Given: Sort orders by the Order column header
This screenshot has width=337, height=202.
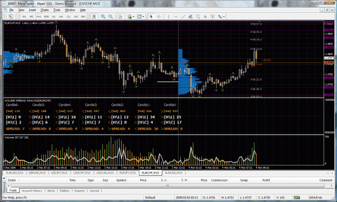Looking at the screenshot, I should pos(12,180).
